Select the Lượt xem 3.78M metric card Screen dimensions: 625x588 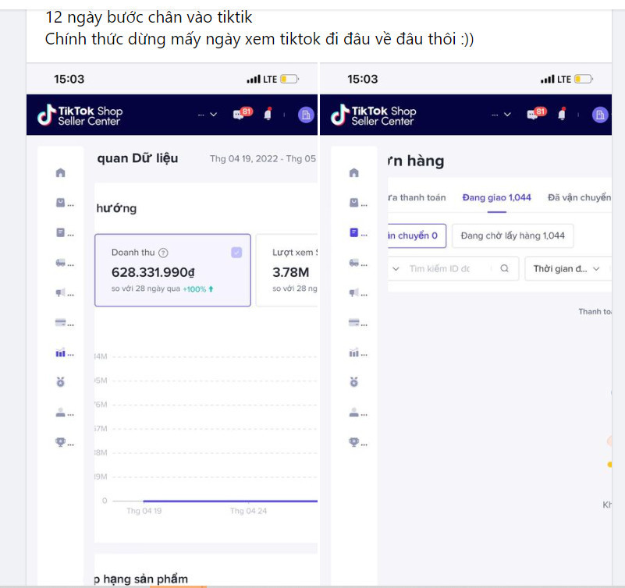287,270
